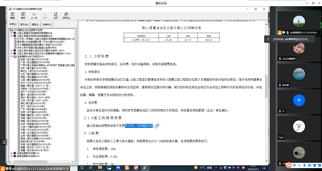Expand the last purple book node in tree
Screen dimensions: 322x171
[11, 156]
